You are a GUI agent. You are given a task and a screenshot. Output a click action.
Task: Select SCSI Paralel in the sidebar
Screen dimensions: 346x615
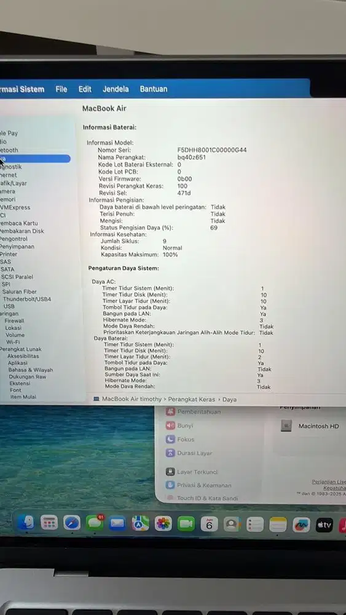17,277
